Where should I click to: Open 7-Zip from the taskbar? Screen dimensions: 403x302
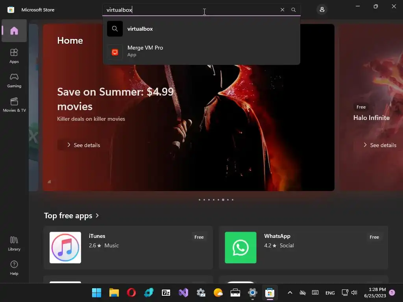pos(166,293)
